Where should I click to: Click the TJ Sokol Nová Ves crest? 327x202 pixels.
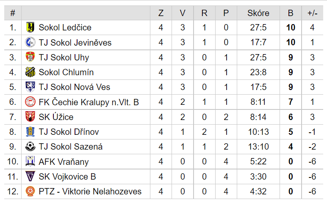[x=30, y=87]
